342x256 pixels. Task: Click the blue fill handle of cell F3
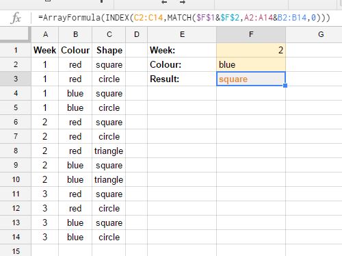pos(285,86)
